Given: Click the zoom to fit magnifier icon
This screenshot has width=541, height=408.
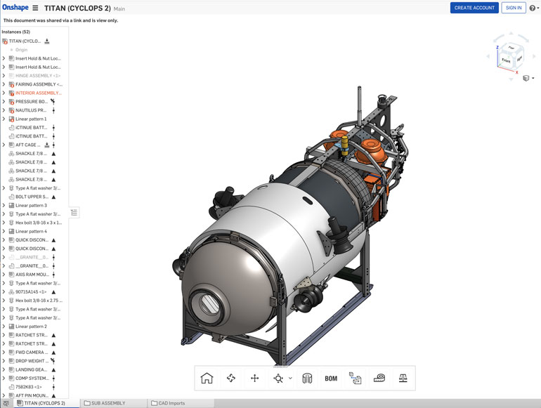Looking at the screenshot, I should coord(278,379).
